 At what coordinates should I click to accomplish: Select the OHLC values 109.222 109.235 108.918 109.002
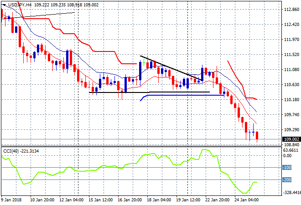pyautogui.click(x=67, y=5)
